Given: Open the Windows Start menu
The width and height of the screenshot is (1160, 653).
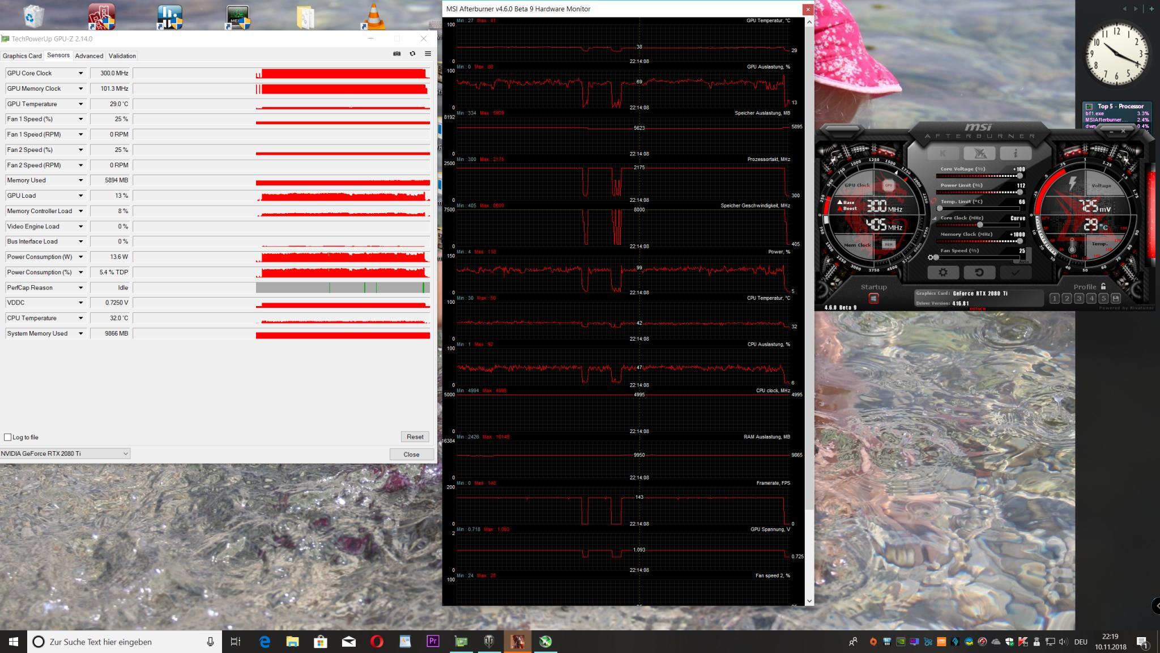Looking at the screenshot, I should click(x=14, y=642).
